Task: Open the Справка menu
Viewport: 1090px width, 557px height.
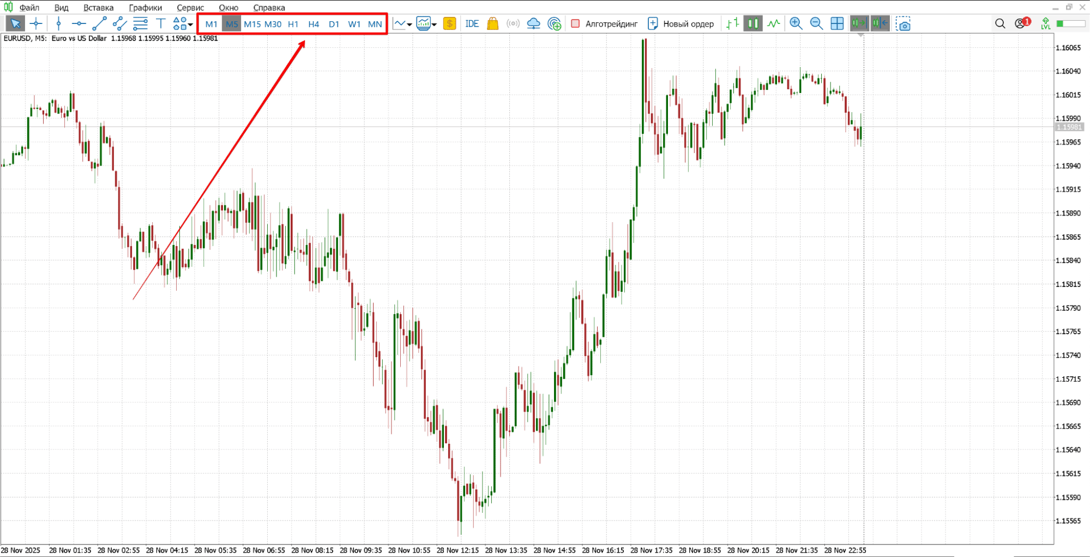Action: tap(269, 8)
